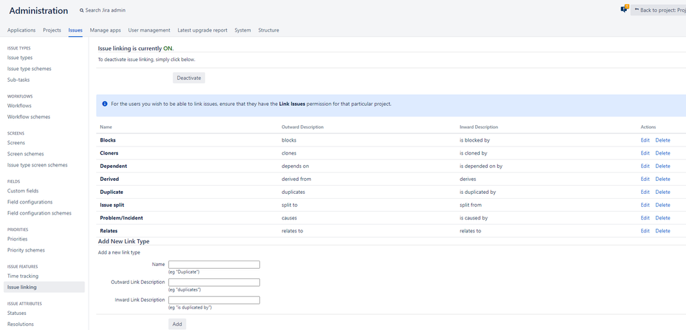
Task: Click the "Add New Link Type" heading
Action: pyautogui.click(x=124, y=241)
